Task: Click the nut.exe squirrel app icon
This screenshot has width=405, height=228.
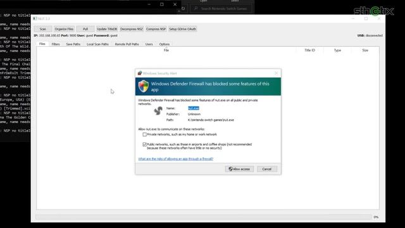Action: pos(158,111)
